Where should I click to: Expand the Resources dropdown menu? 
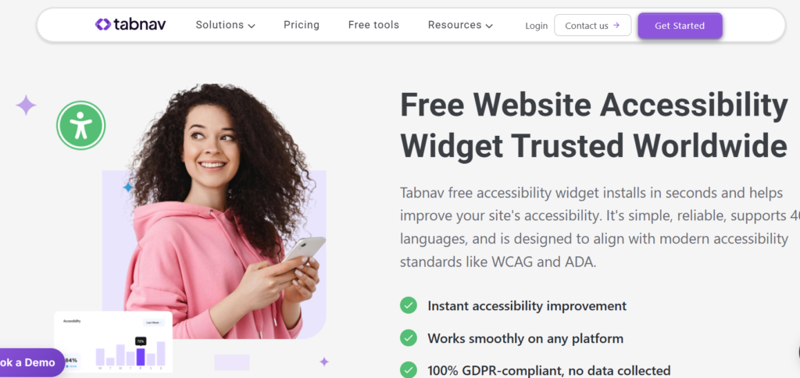460,25
